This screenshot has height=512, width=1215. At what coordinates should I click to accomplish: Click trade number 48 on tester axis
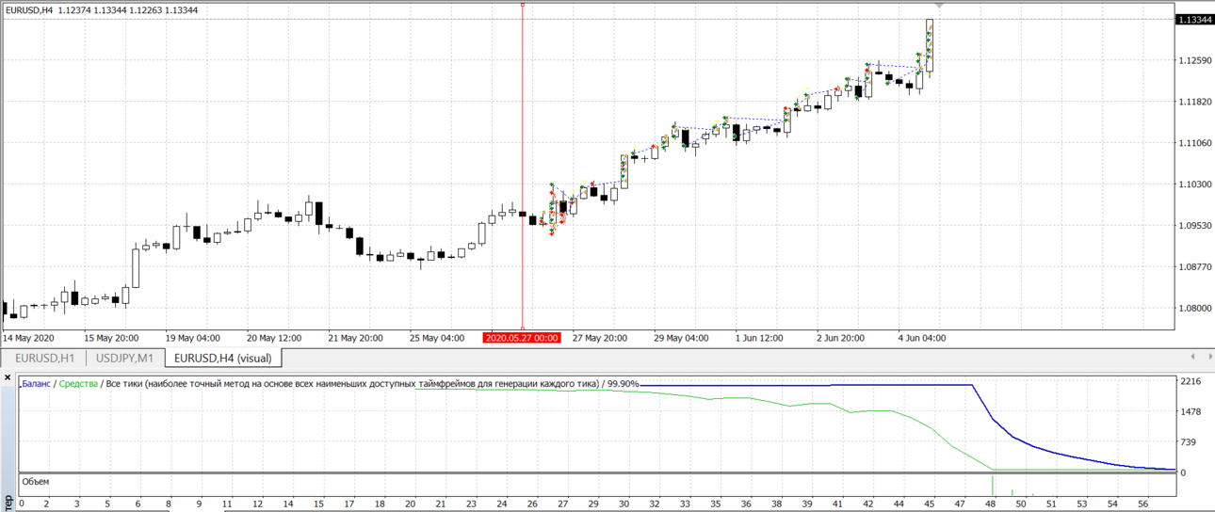tap(992, 504)
